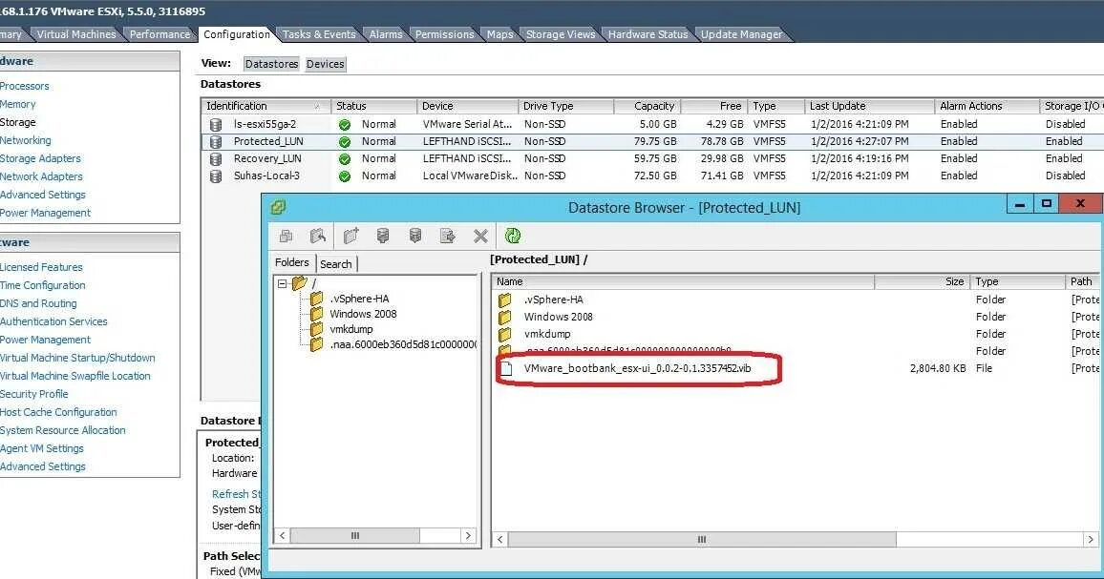Click the green status check for Protected_LUN
The width and height of the screenshot is (1104, 579).
coord(345,141)
